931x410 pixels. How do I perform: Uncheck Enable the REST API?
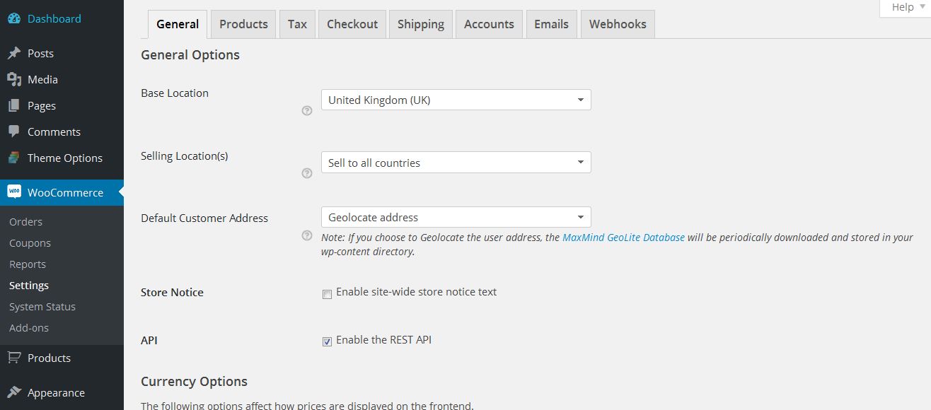pos(327,341)
